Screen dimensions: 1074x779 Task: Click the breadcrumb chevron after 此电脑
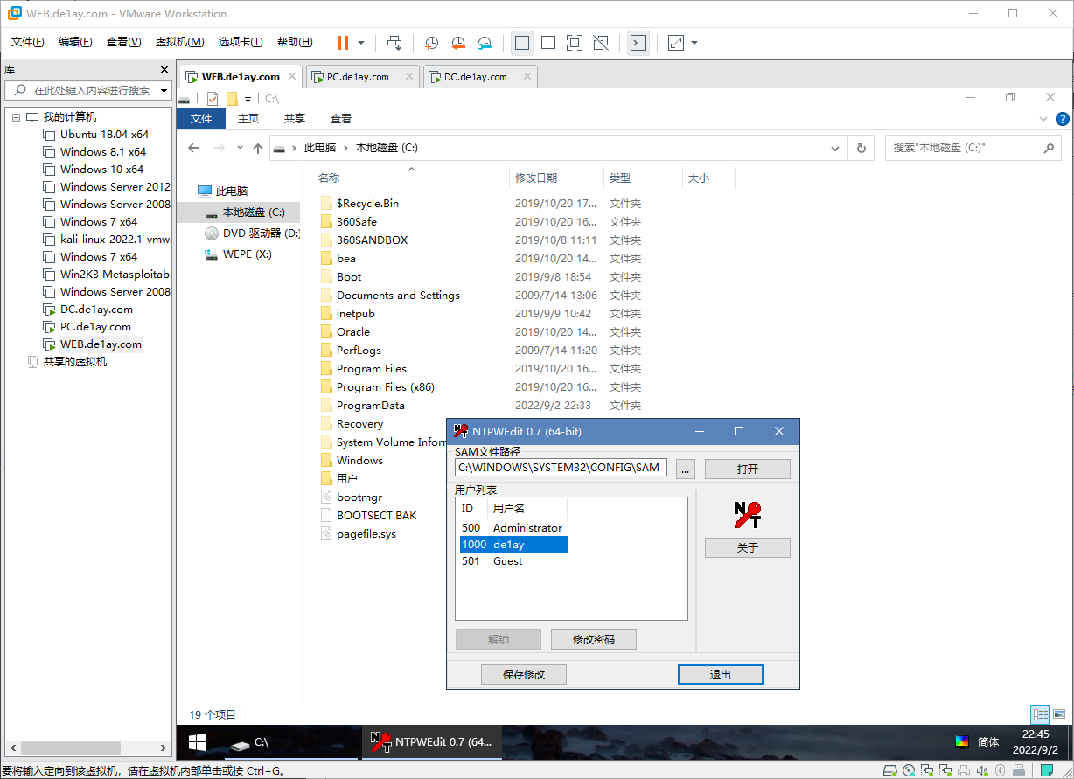click(346, 149)
